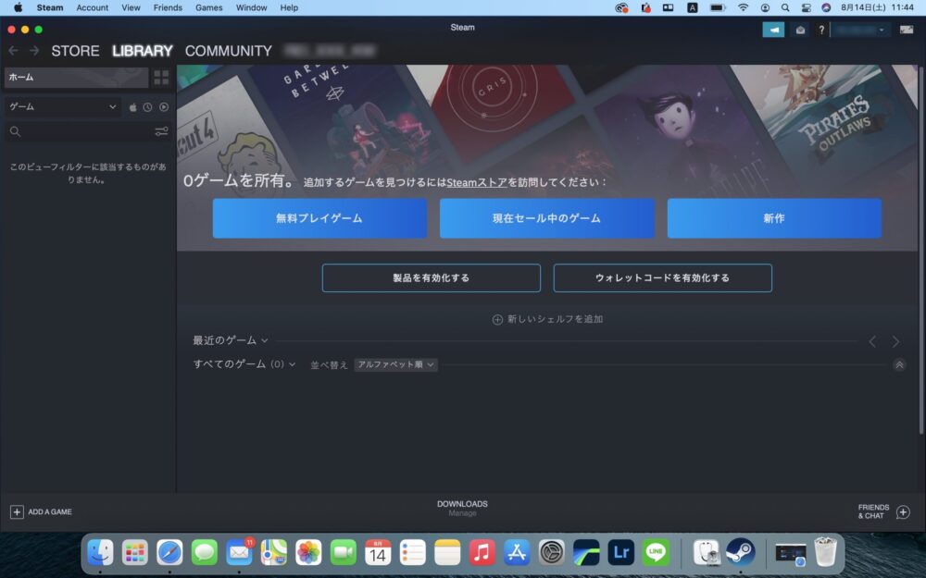Add a new shelf with 新しいシェルフを追加
Image resolution: width=926 pixels, height=578 pixels.
(x=547, y=319)
